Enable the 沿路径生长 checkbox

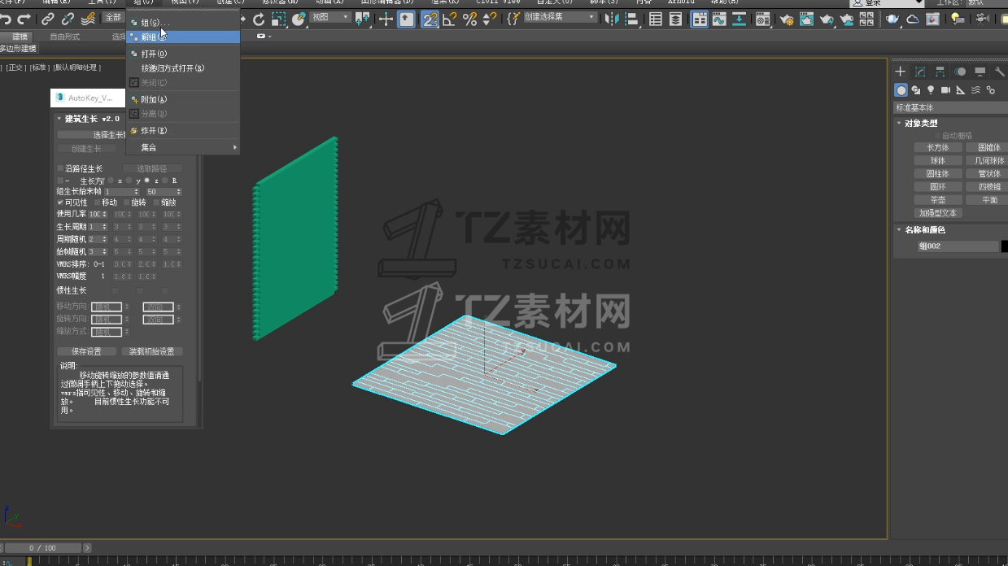click(x=60, y=168)
